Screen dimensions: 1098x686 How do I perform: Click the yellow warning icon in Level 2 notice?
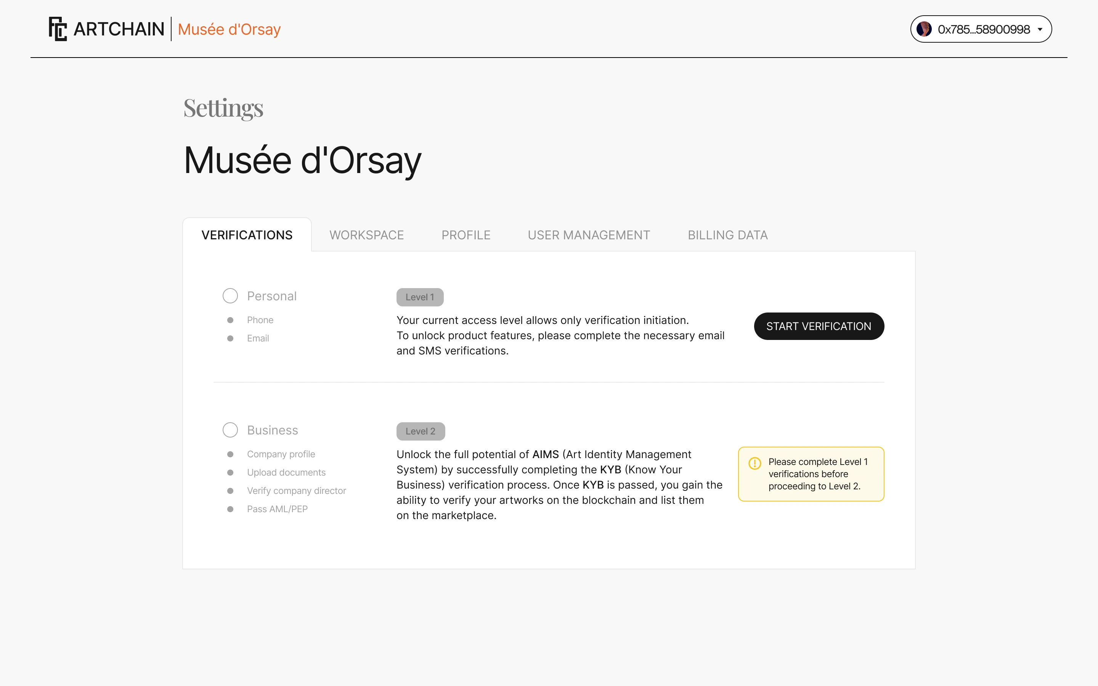[x=754, y=463]
